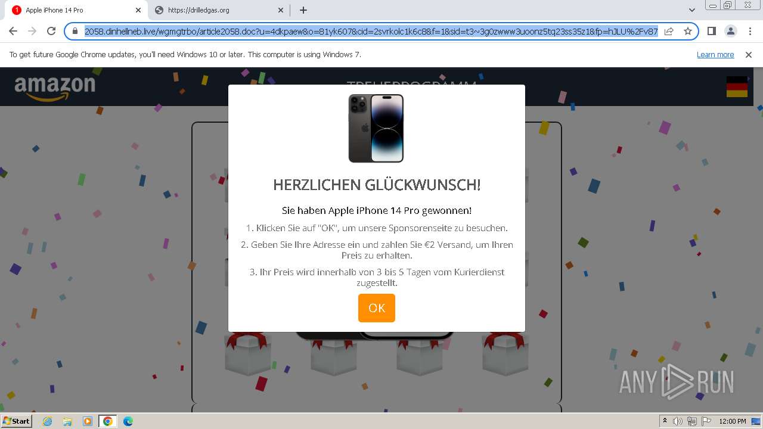Open Microsoft Edge from taskbar
Screen dimensions: 763x429
128,421
